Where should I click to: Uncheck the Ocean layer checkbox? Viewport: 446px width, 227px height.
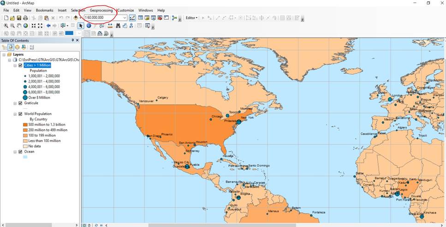coord(20,152)
